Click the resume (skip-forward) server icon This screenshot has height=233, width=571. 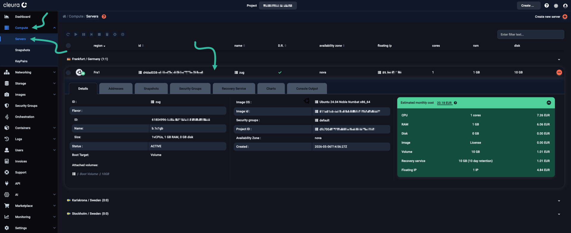click(x=92, y=34)
